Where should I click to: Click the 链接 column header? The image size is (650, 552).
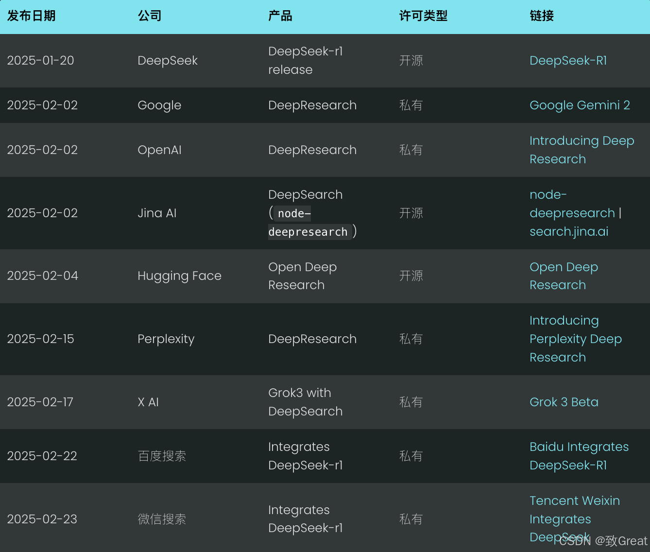pyautogui.click(x=542, y=16)
